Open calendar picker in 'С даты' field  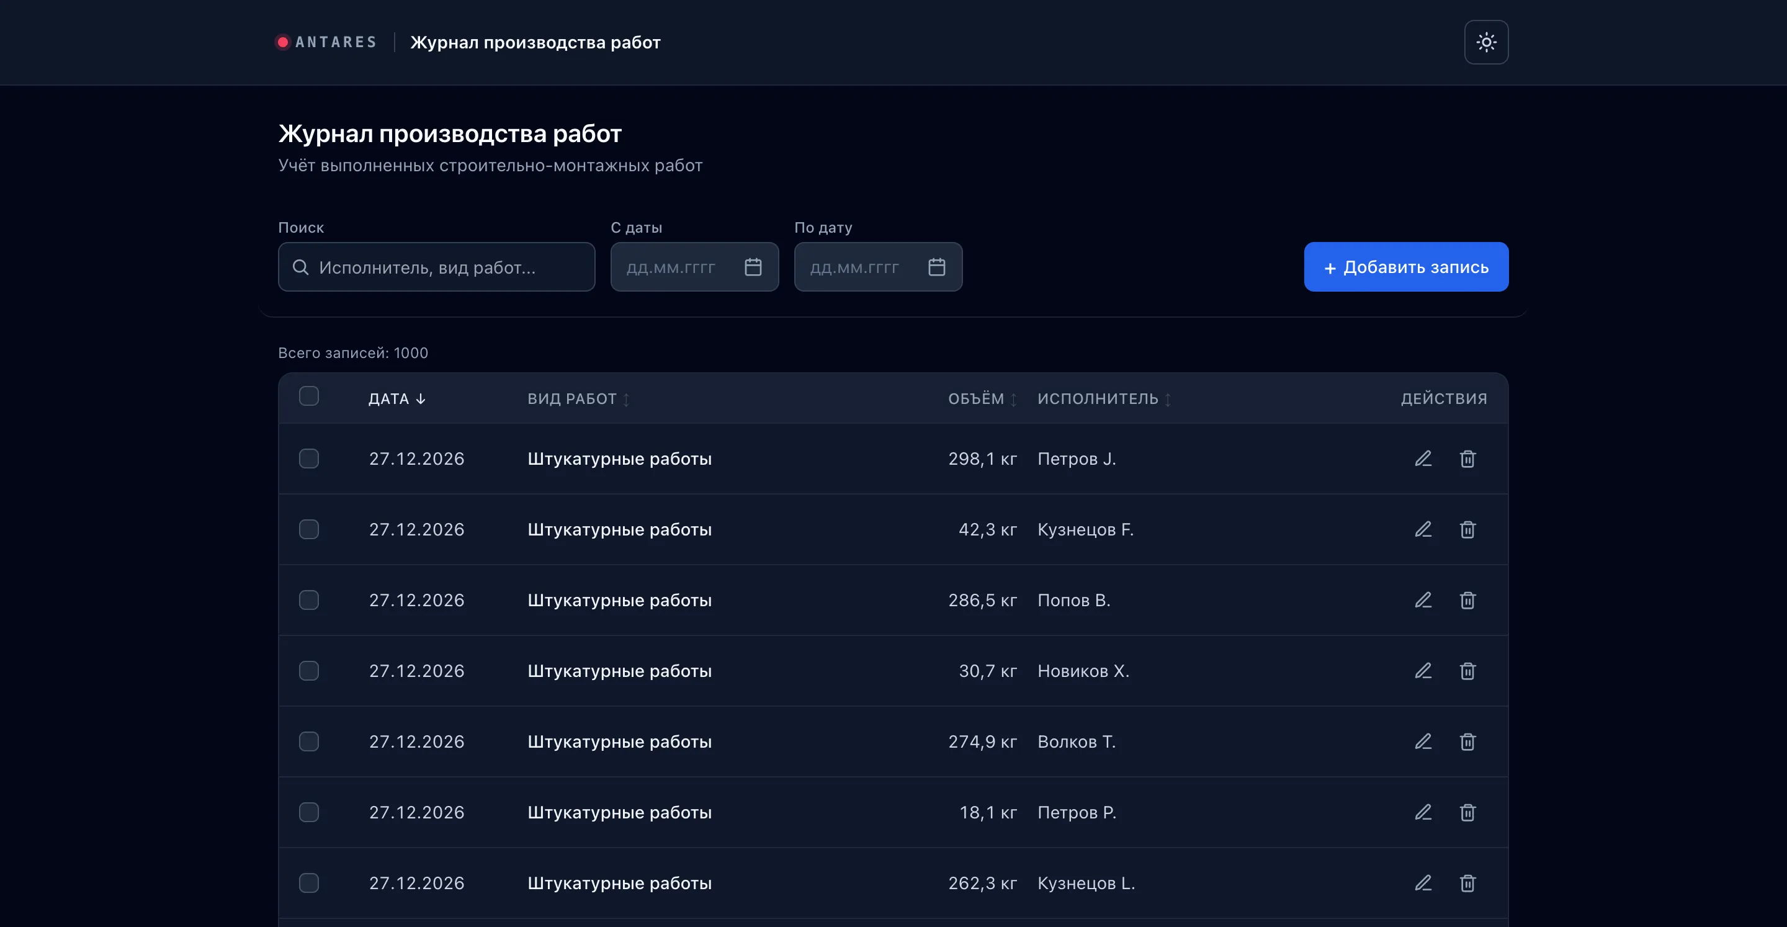coord(753,267)
